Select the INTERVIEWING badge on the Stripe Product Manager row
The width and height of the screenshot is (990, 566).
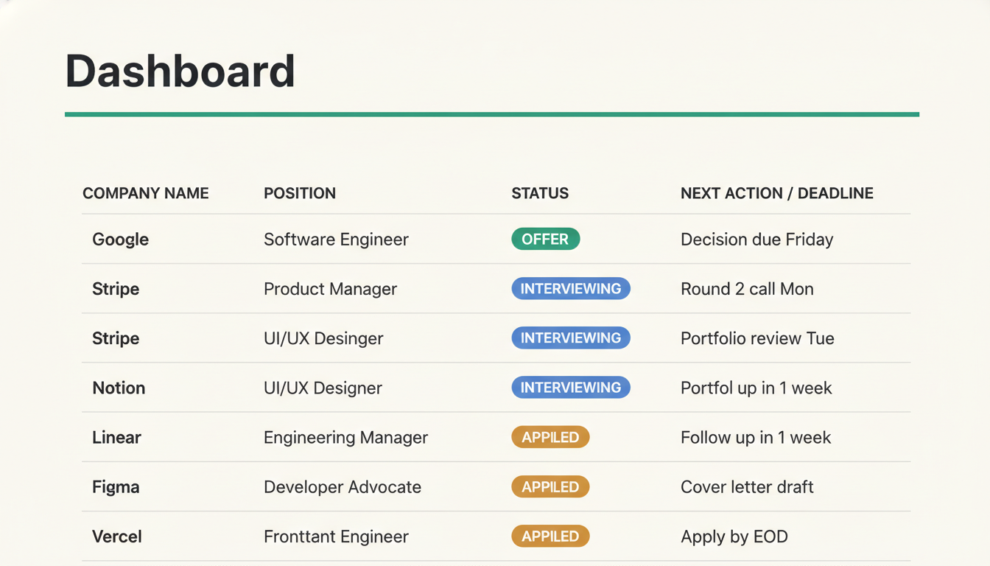point(571,288)
